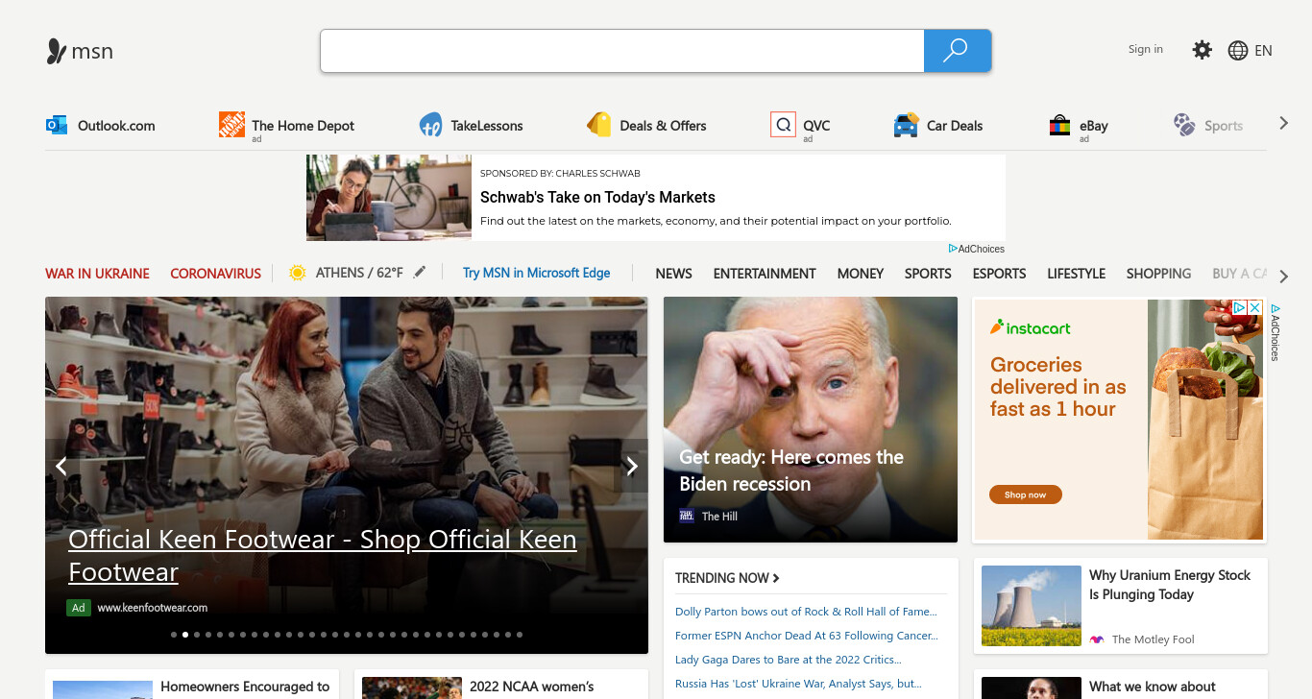Click Try MSN in Microsoft Edge link
1312x699 pixels.
pyautogui.click(x=536, y=273)
